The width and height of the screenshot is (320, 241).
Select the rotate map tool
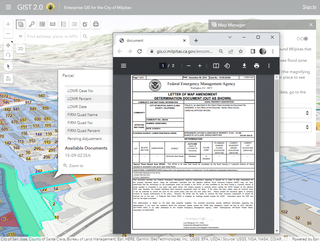(8, 55)
